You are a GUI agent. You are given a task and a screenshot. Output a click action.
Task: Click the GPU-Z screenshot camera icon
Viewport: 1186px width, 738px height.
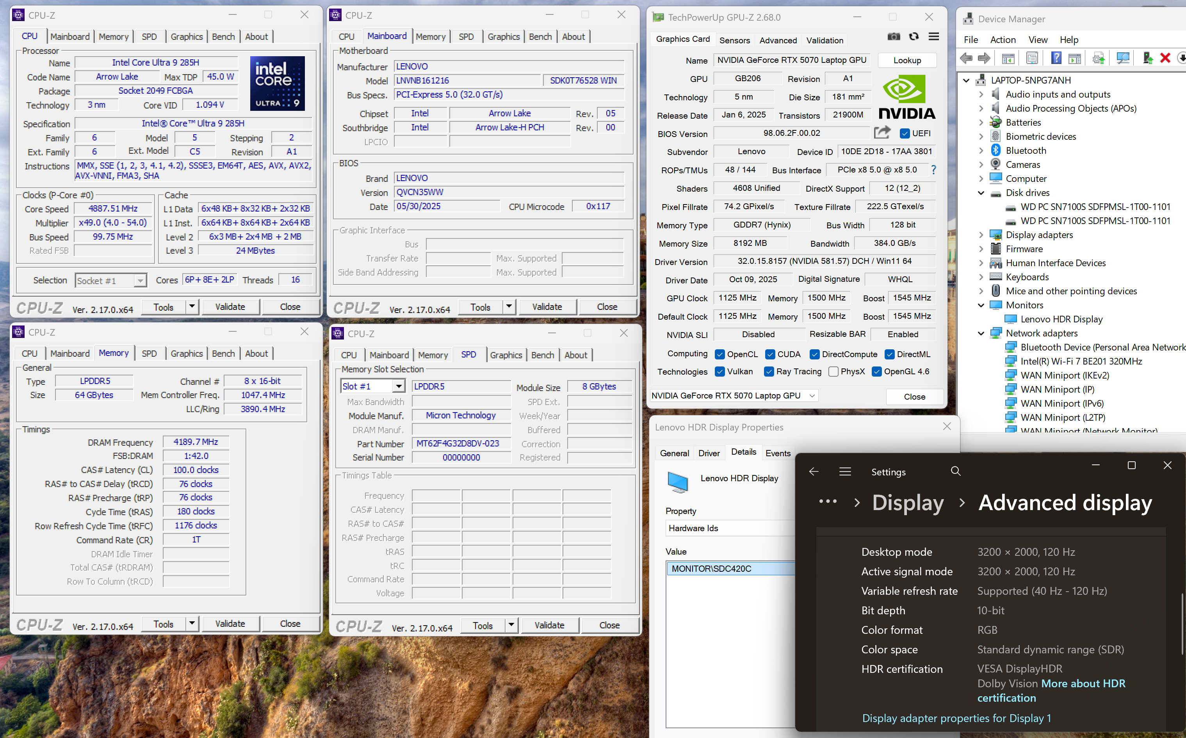893,37
